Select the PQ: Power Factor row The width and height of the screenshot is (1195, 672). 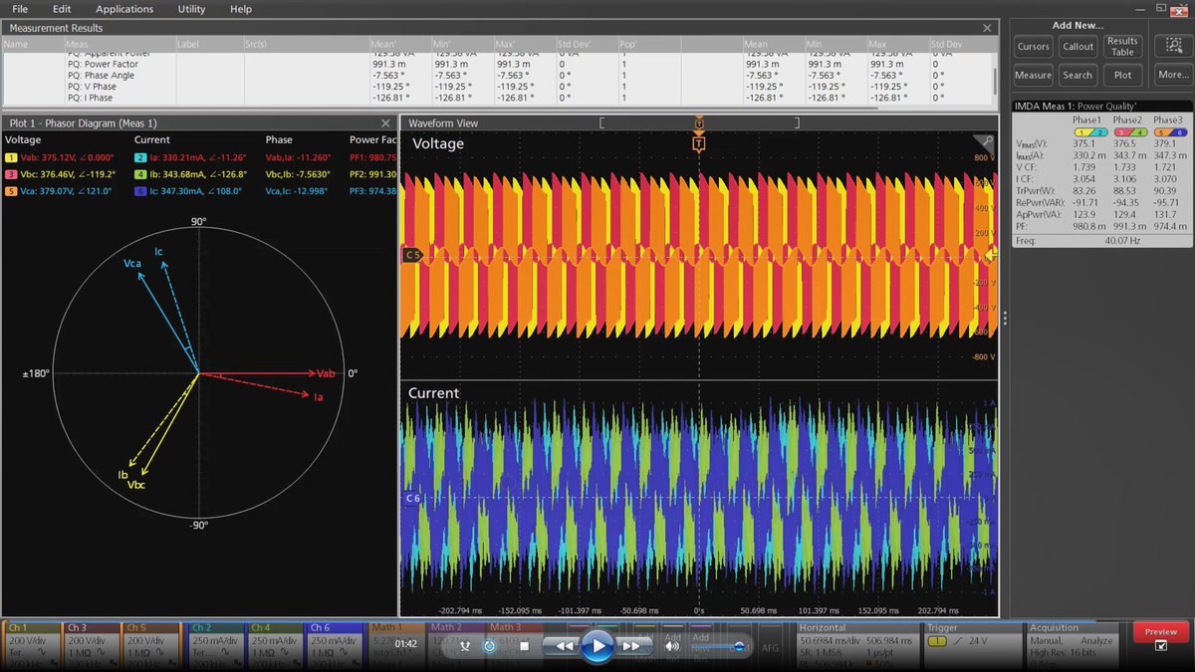coord(498,65)
